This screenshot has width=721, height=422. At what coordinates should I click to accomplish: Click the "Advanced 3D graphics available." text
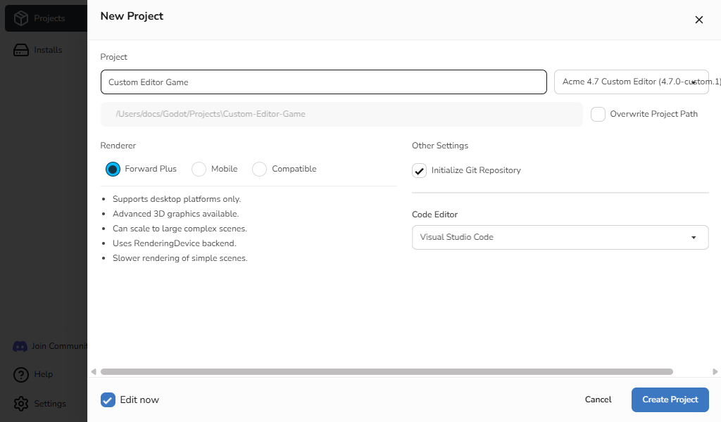[175, 214]
